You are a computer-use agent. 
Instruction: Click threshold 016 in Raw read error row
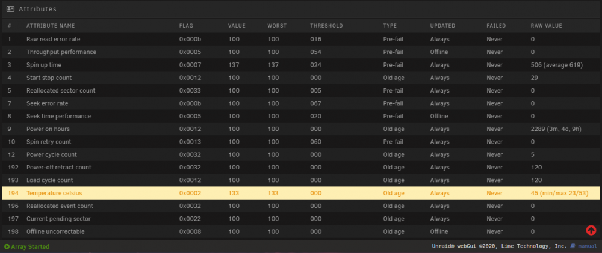(315, 39)
